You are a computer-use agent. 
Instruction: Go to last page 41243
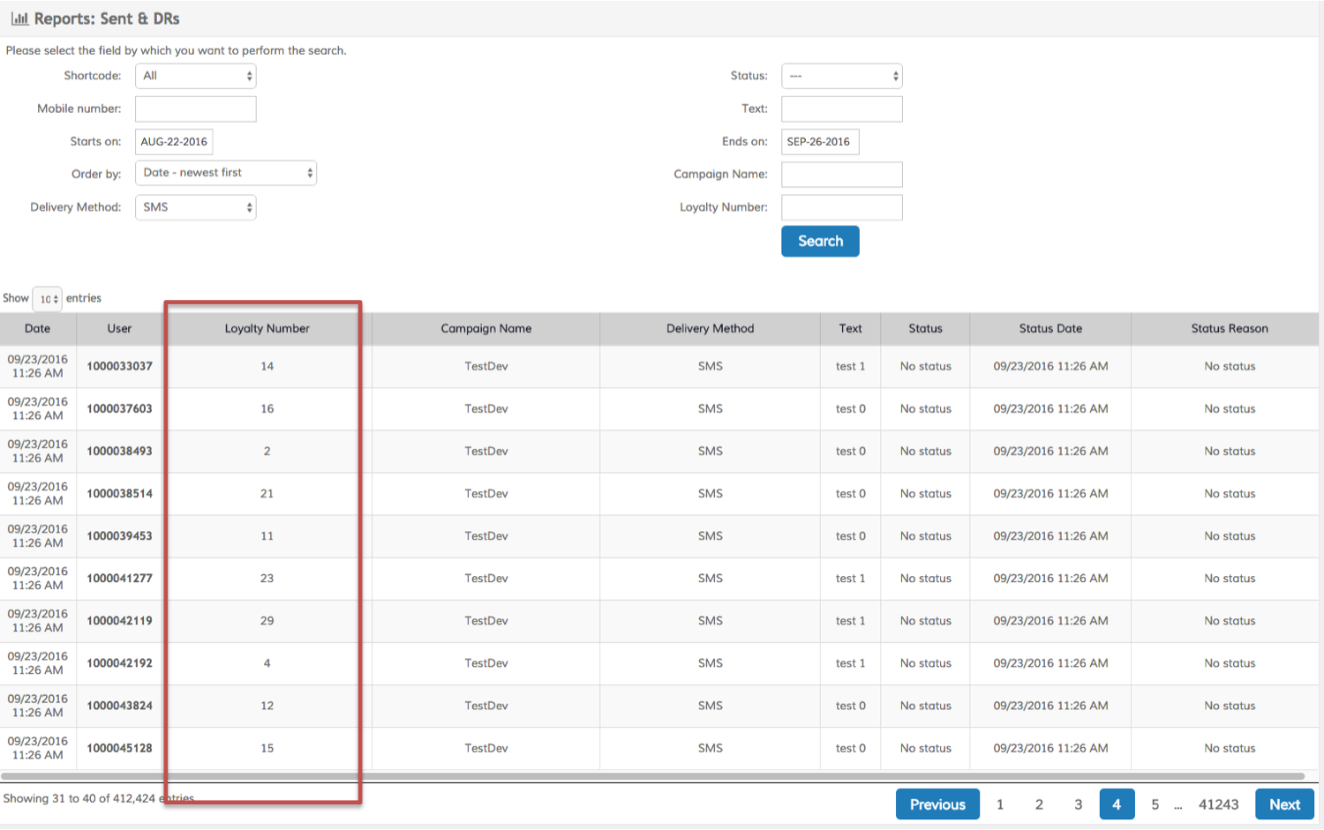pos(1218,804)
